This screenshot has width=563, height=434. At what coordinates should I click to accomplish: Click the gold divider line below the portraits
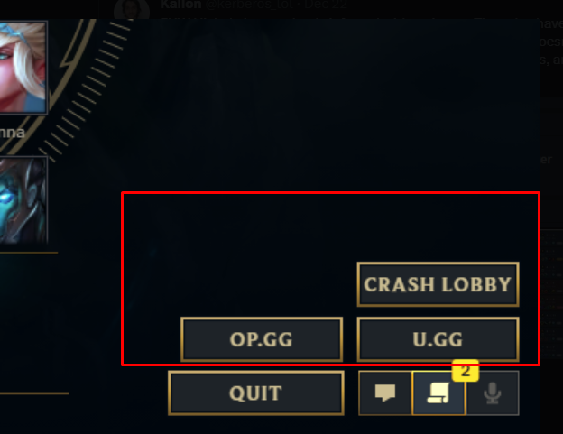point(29,253)
